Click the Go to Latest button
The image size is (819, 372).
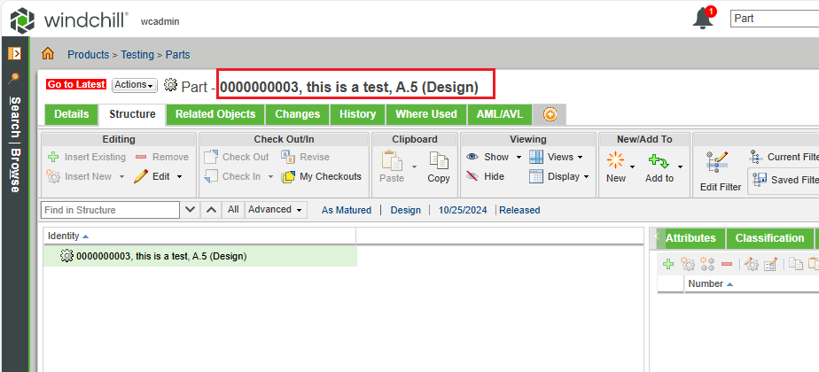(76, 84)
